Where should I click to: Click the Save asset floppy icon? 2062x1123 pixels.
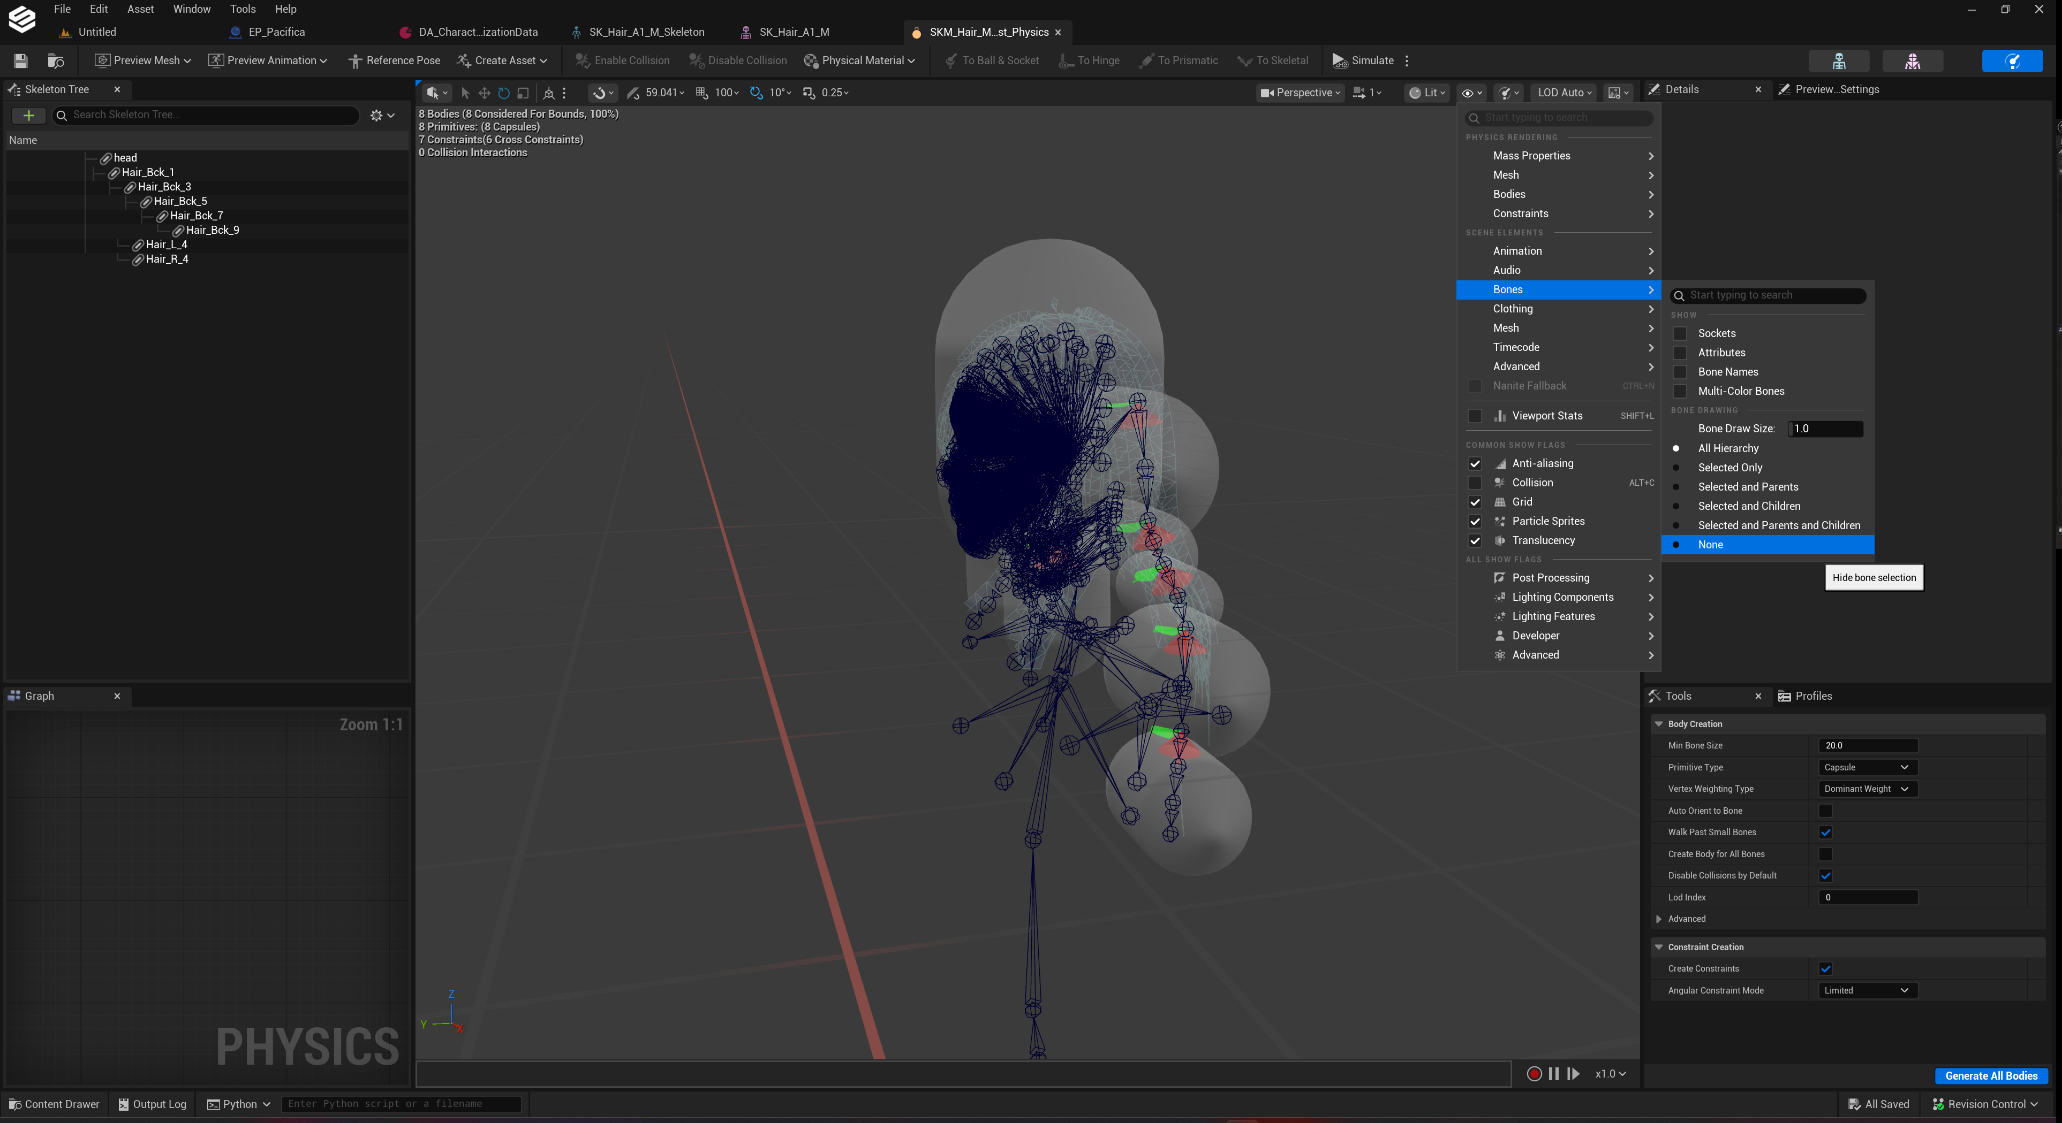click(21, 61)
